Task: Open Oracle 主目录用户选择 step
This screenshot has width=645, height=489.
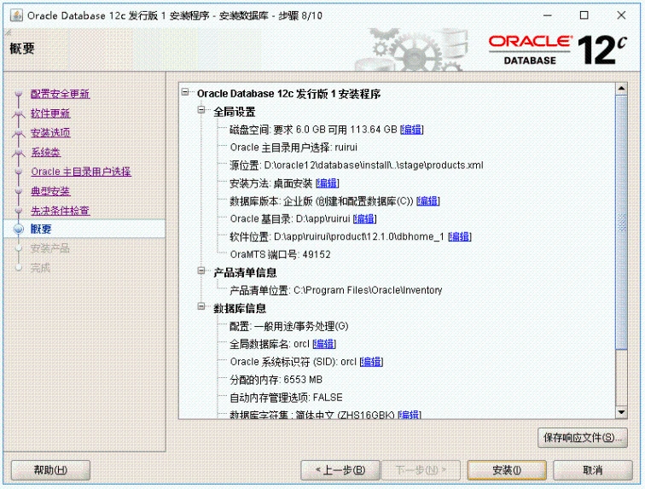Action: coord(81,172)
